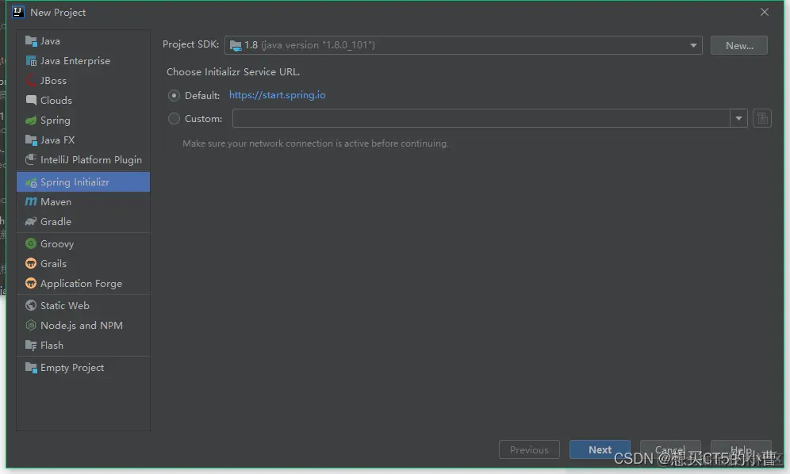Select the Default URL radio button
The image size is (790, 474).
[174, 95]
